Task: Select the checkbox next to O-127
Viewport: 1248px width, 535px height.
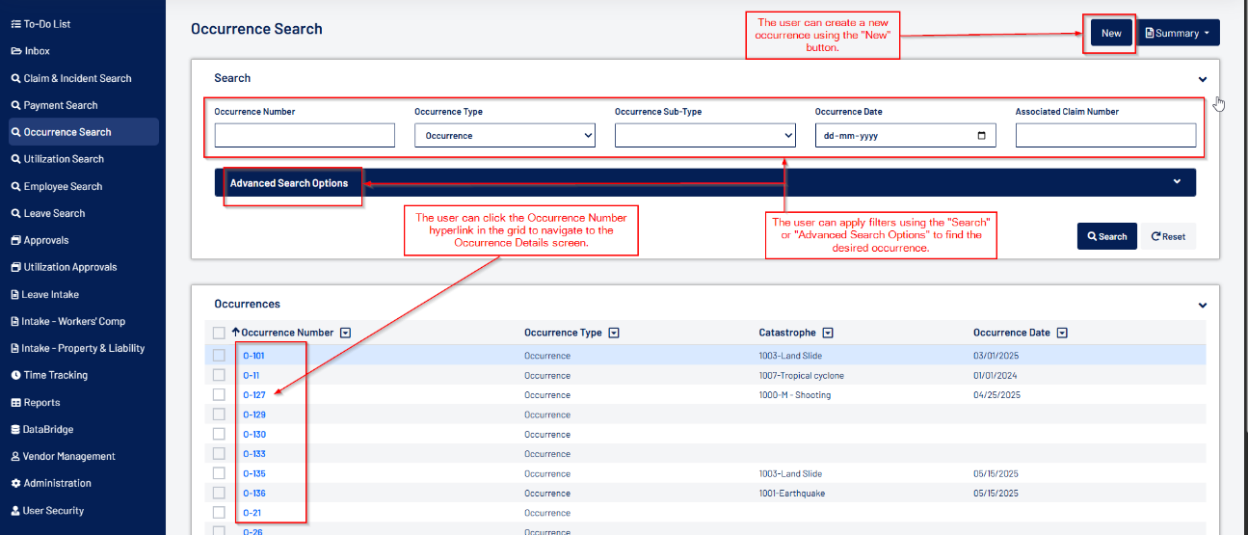Action: (x=219, y=395)
